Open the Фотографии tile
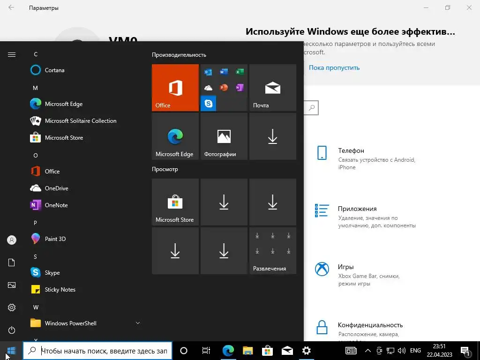Viewport: 480px width, 360px height. click(x=224, y=136)
